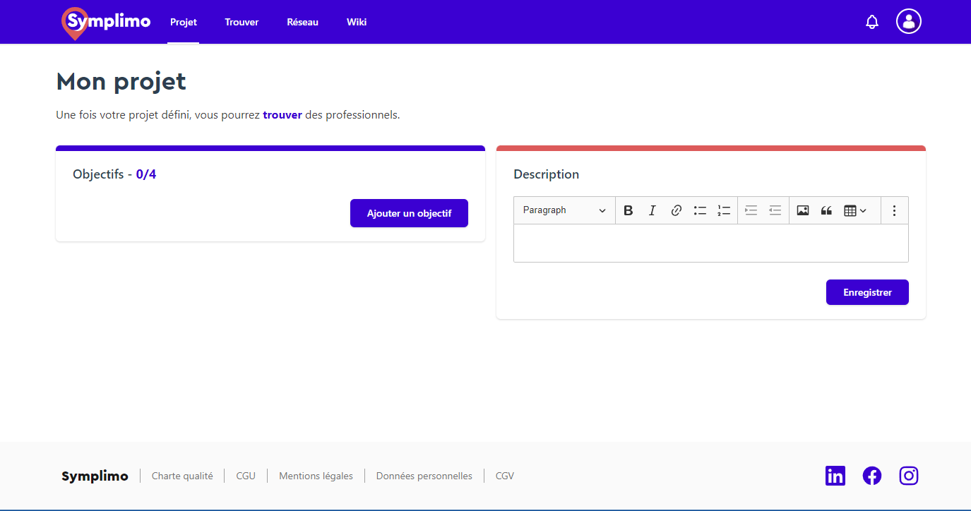Open the notifications bell

(872, 22)
